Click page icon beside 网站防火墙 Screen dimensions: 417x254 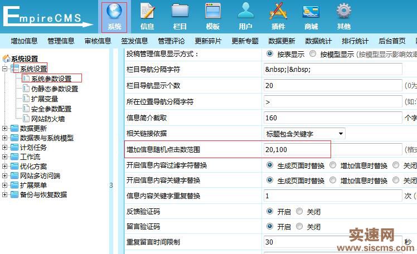26,118
